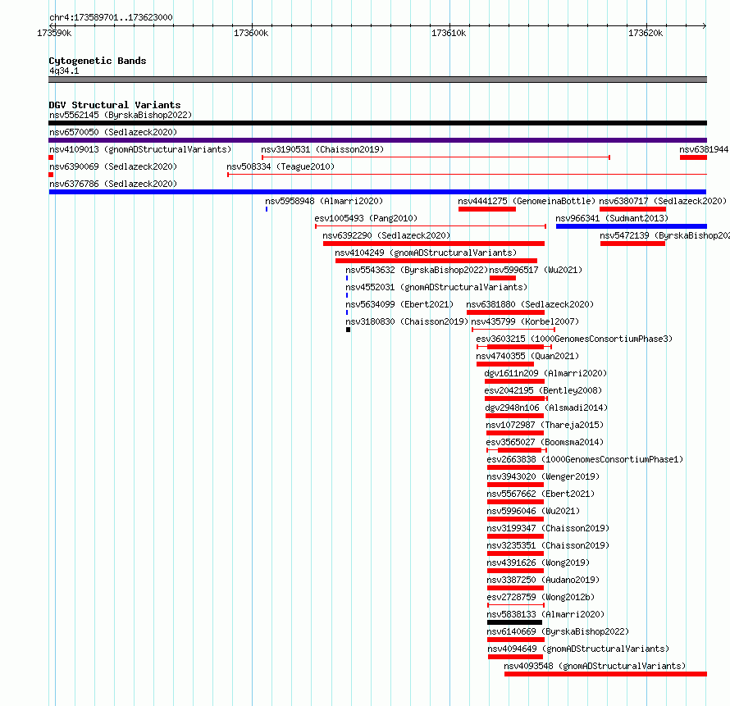Open nsv5838133 (Almarri2020) label

pos(545,614)
